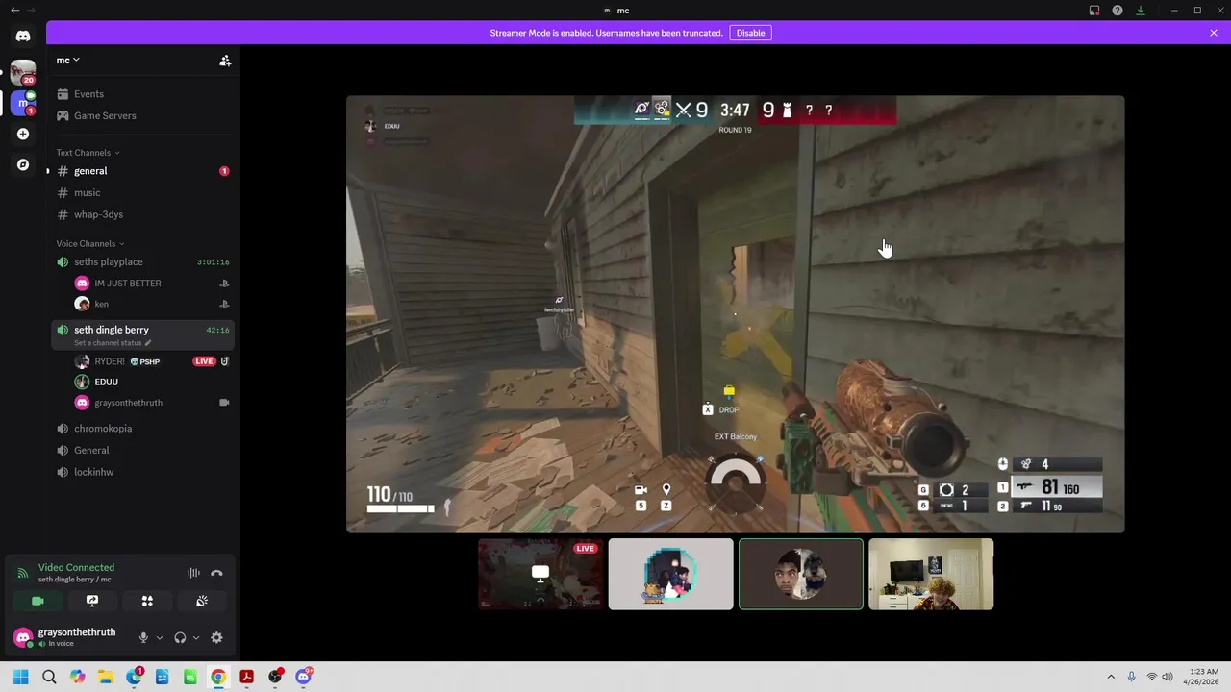Select the mc server icon in sidebar
This screenshot has width=1231, height=692.
[23, 103]
